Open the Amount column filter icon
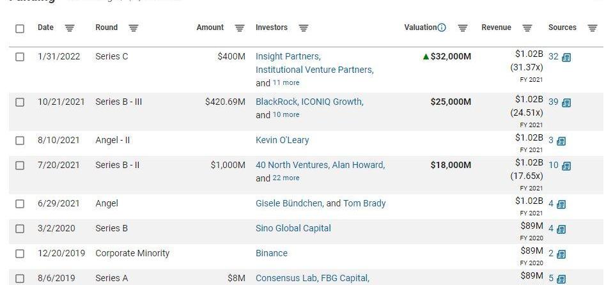The image size is (613, 285). 239,28
